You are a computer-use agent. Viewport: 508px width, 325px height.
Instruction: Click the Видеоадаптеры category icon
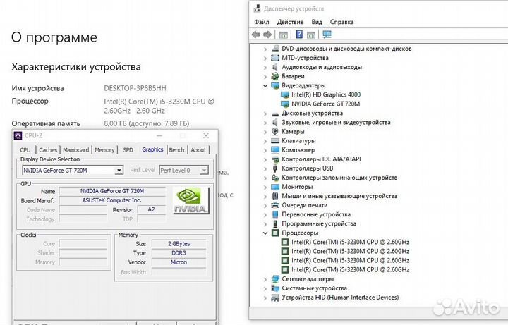point(275,85)
